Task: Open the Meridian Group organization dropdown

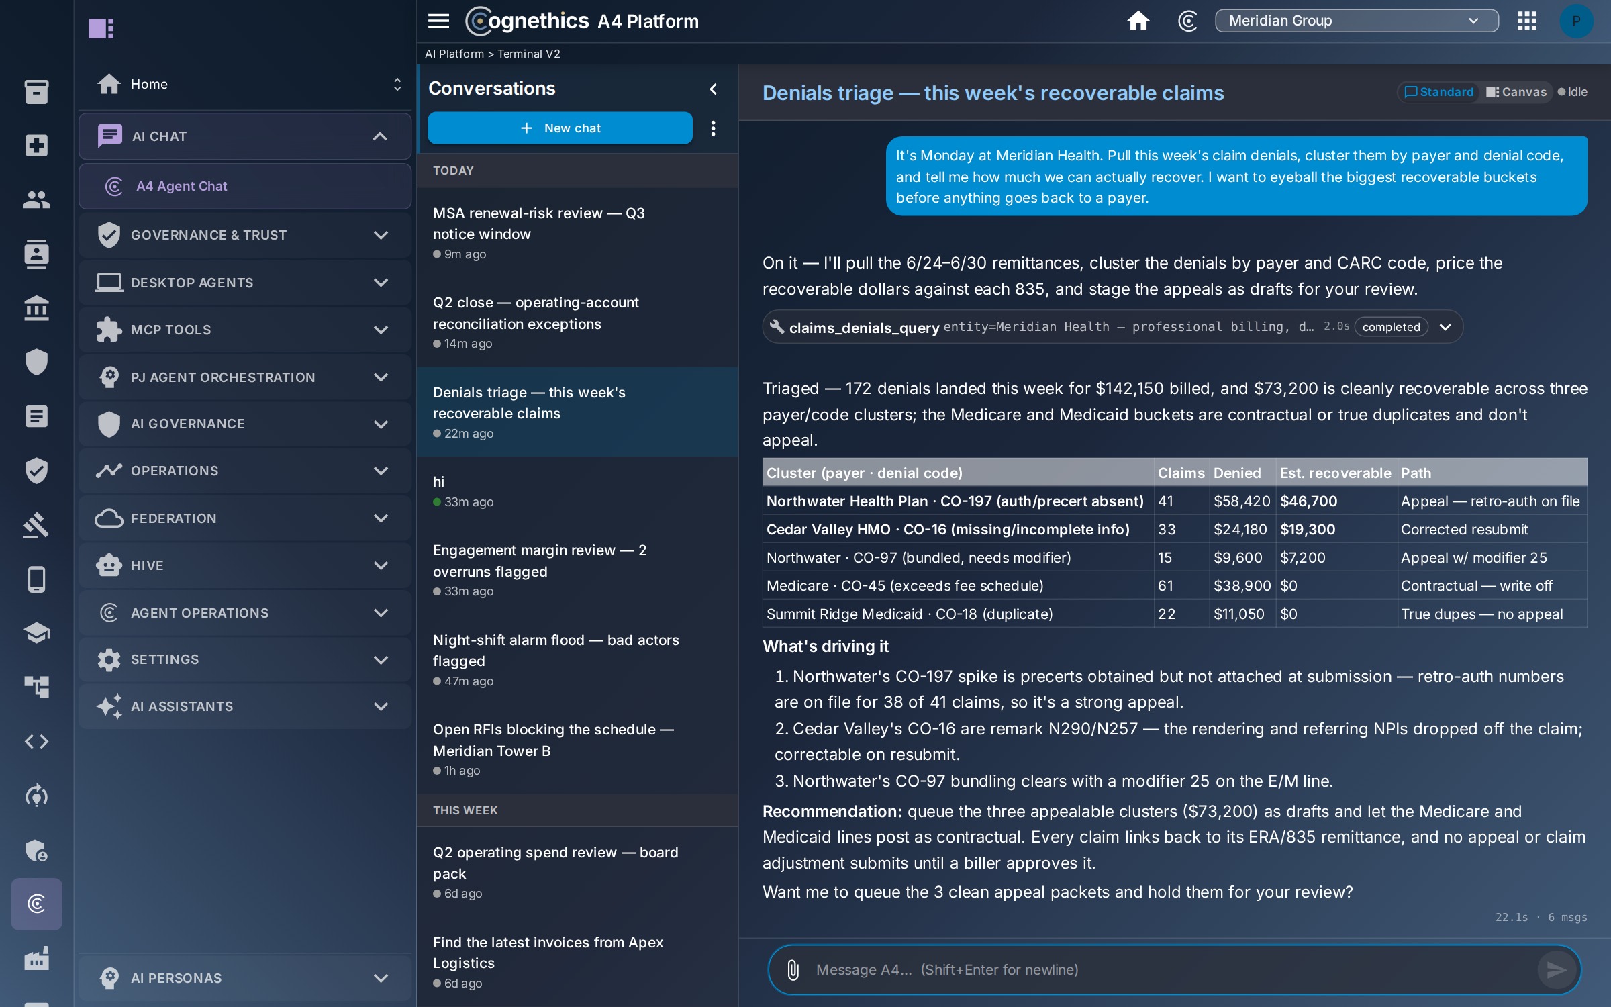Action: pyautogui.click(x=1357, y=21)
